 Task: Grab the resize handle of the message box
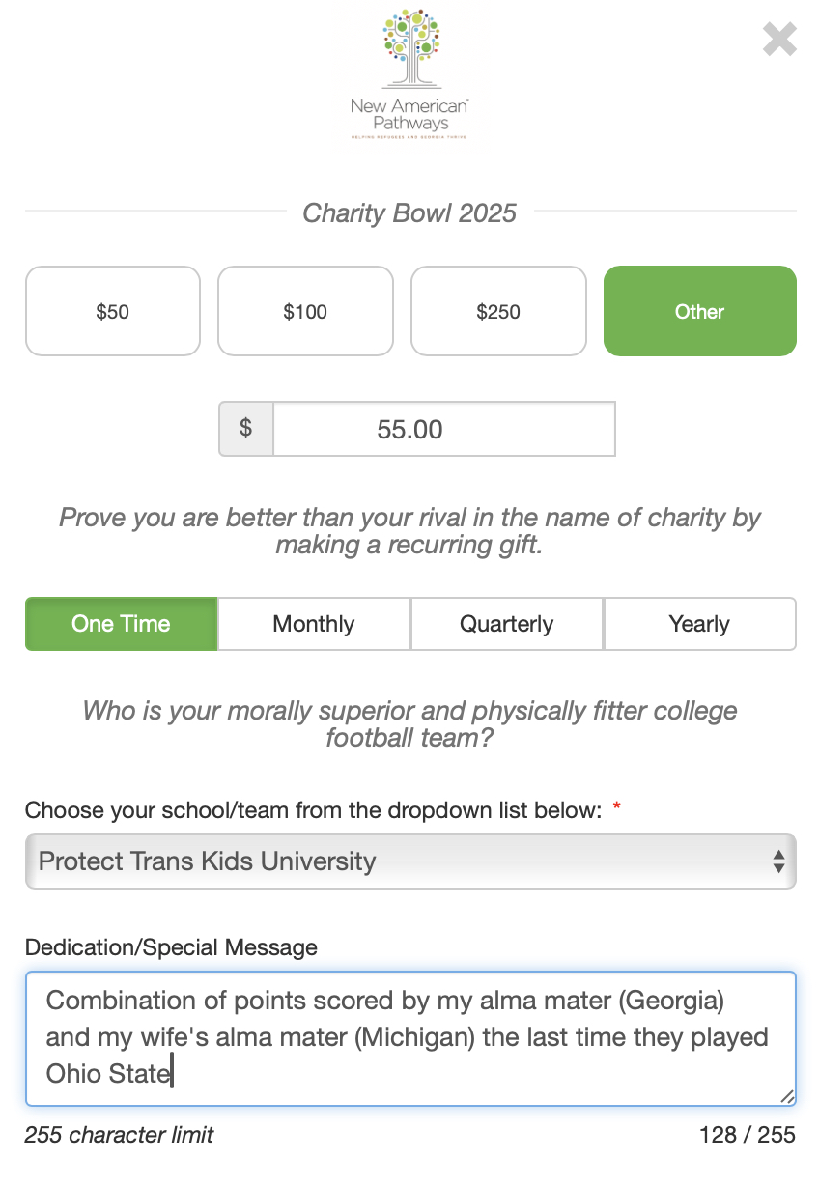tap(787, 1096)
